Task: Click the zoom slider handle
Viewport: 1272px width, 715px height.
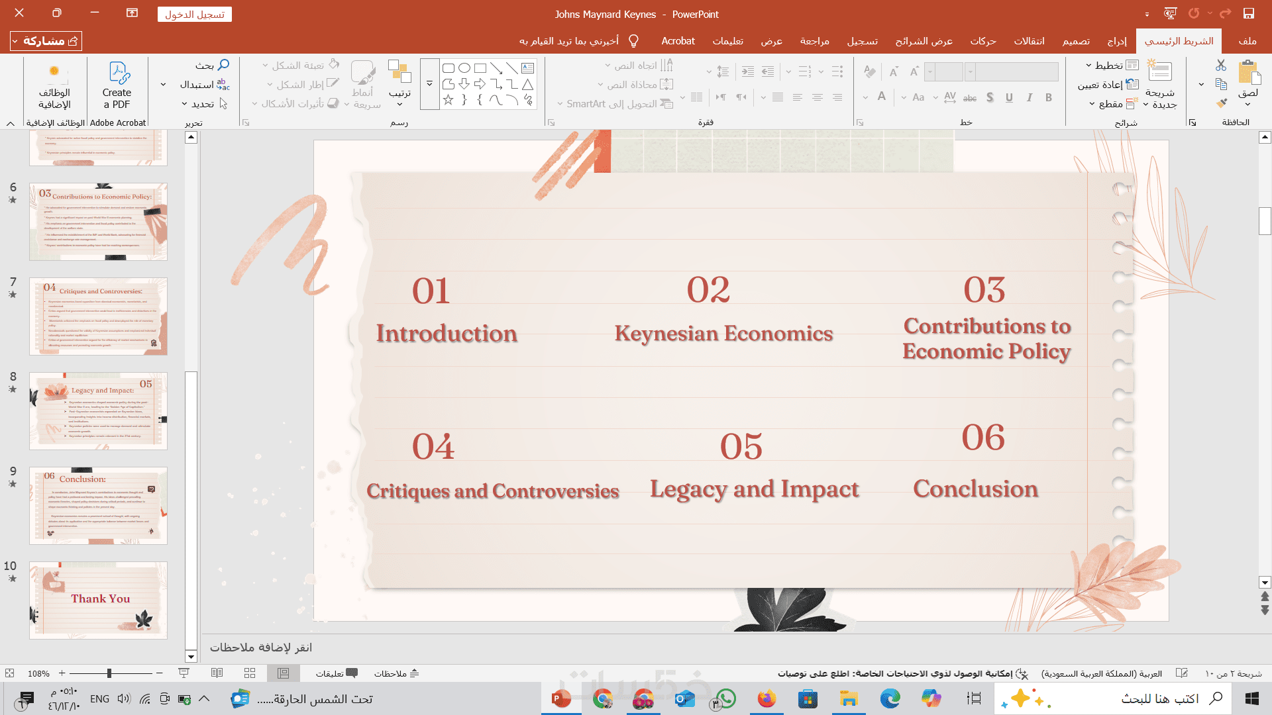Action: 109,673
